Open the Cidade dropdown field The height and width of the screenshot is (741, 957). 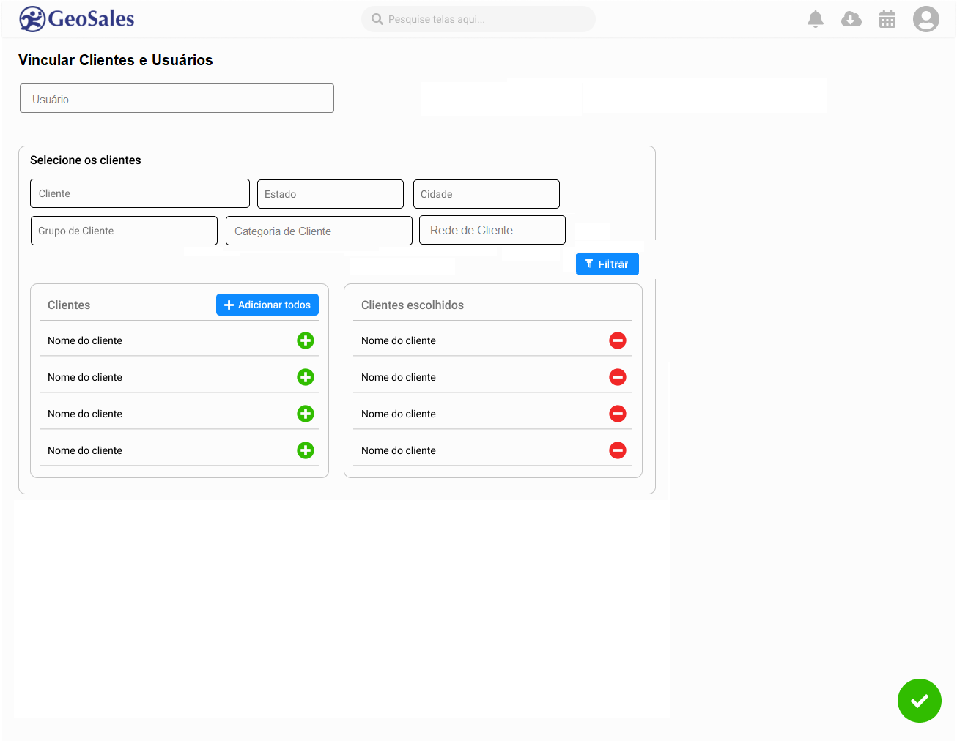(487, 194)
